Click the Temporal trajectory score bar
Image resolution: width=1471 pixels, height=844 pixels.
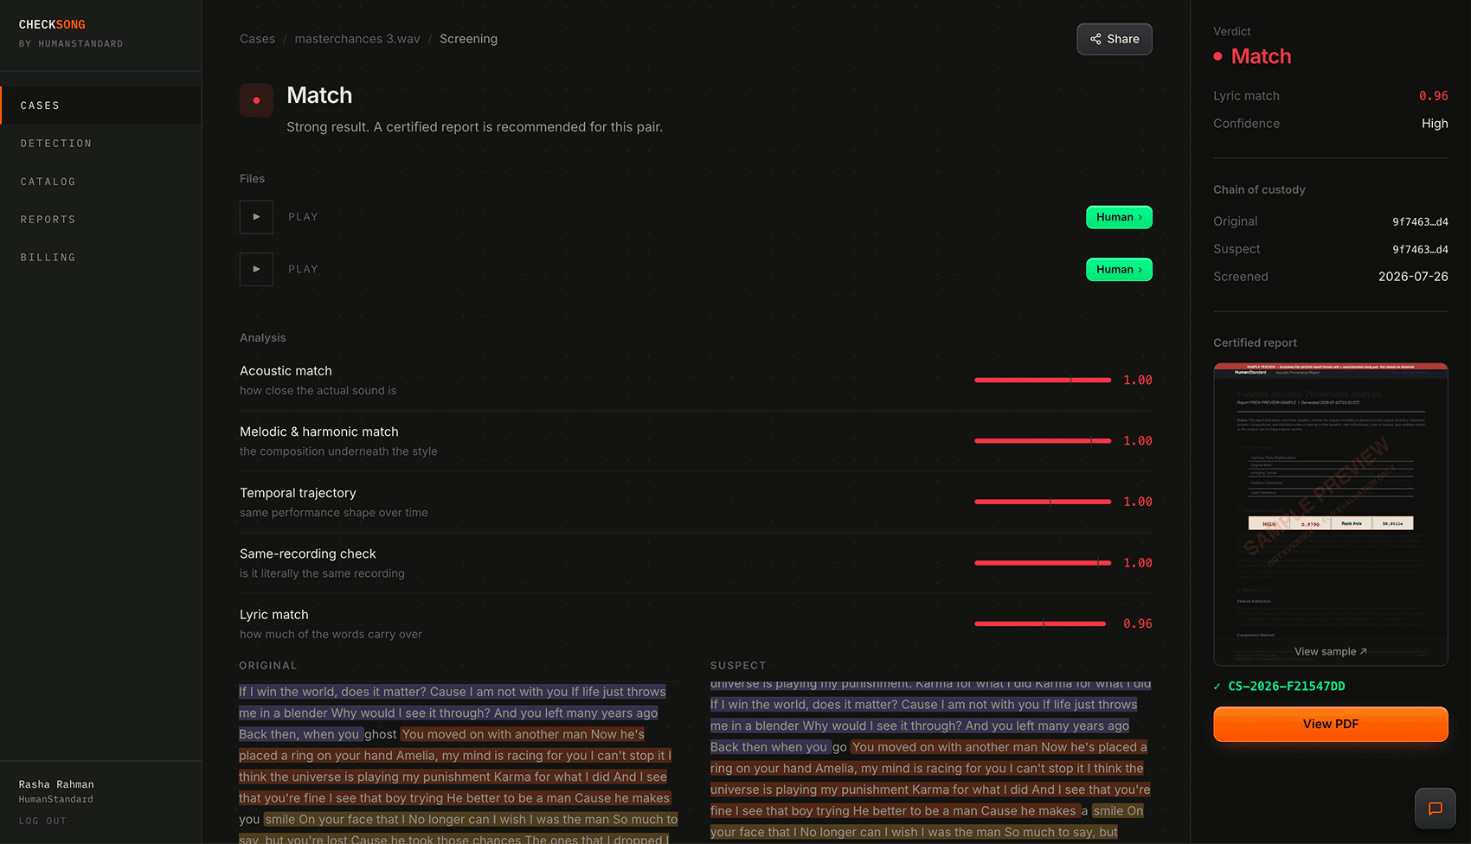coord(1043,502)
